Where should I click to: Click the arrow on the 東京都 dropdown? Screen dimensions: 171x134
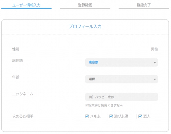point(155,63)
